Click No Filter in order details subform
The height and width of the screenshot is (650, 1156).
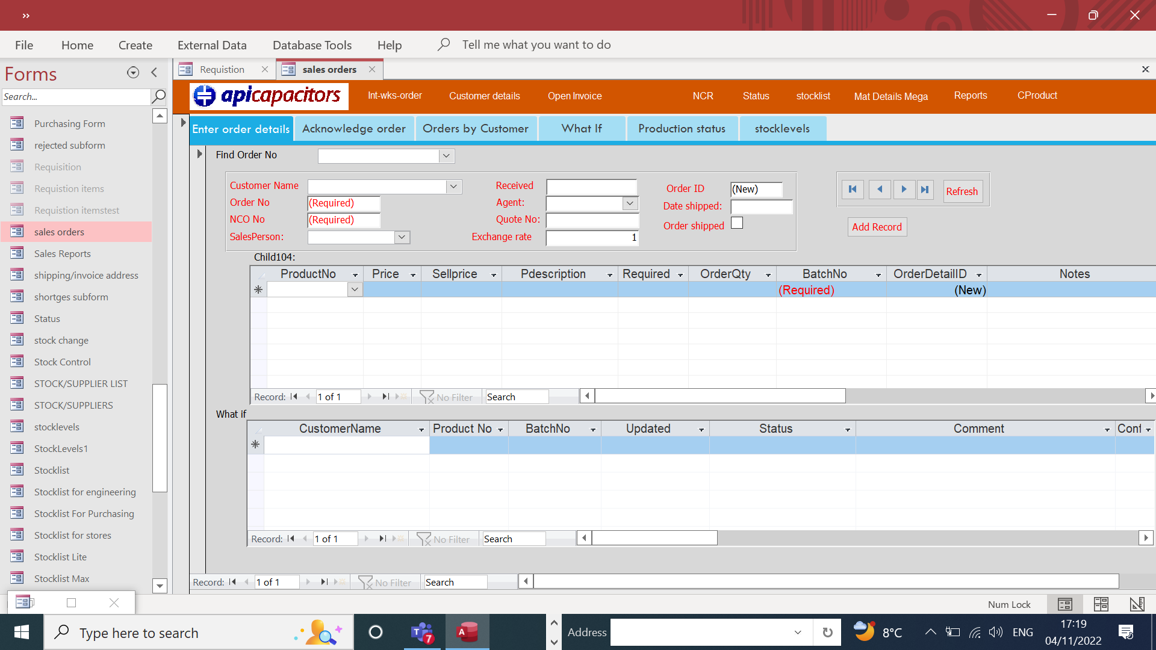click(x=447, y=397)
